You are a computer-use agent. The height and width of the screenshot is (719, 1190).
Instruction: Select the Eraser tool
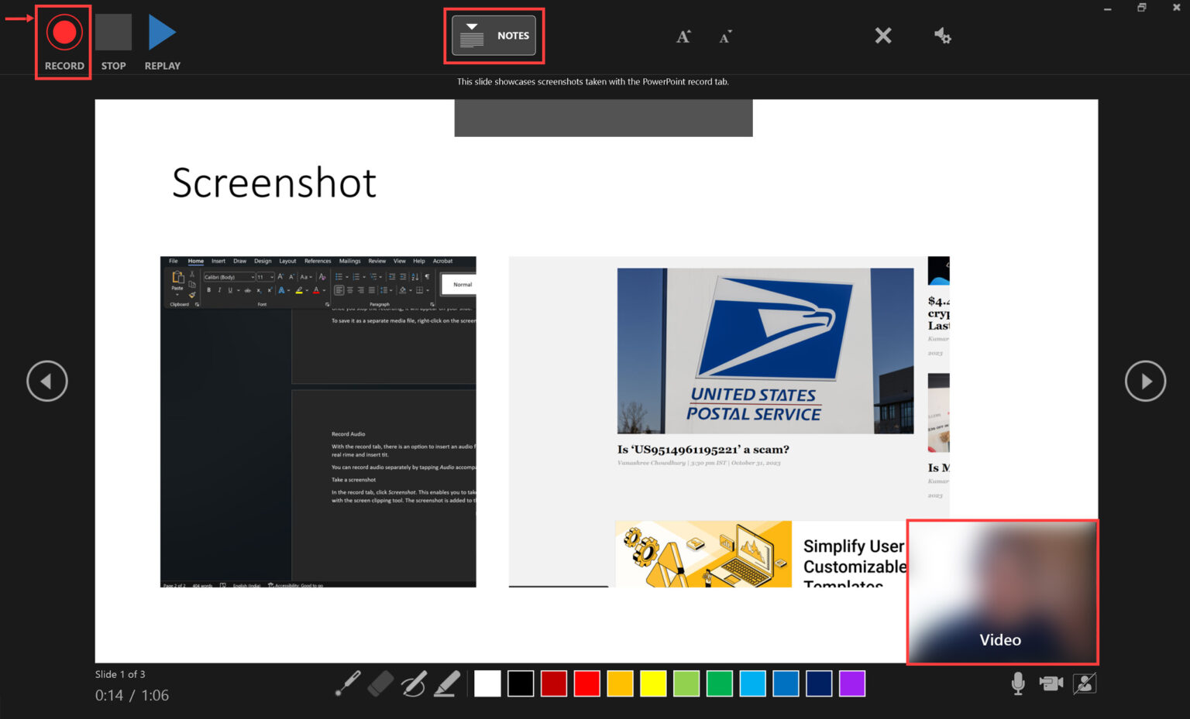380,683
